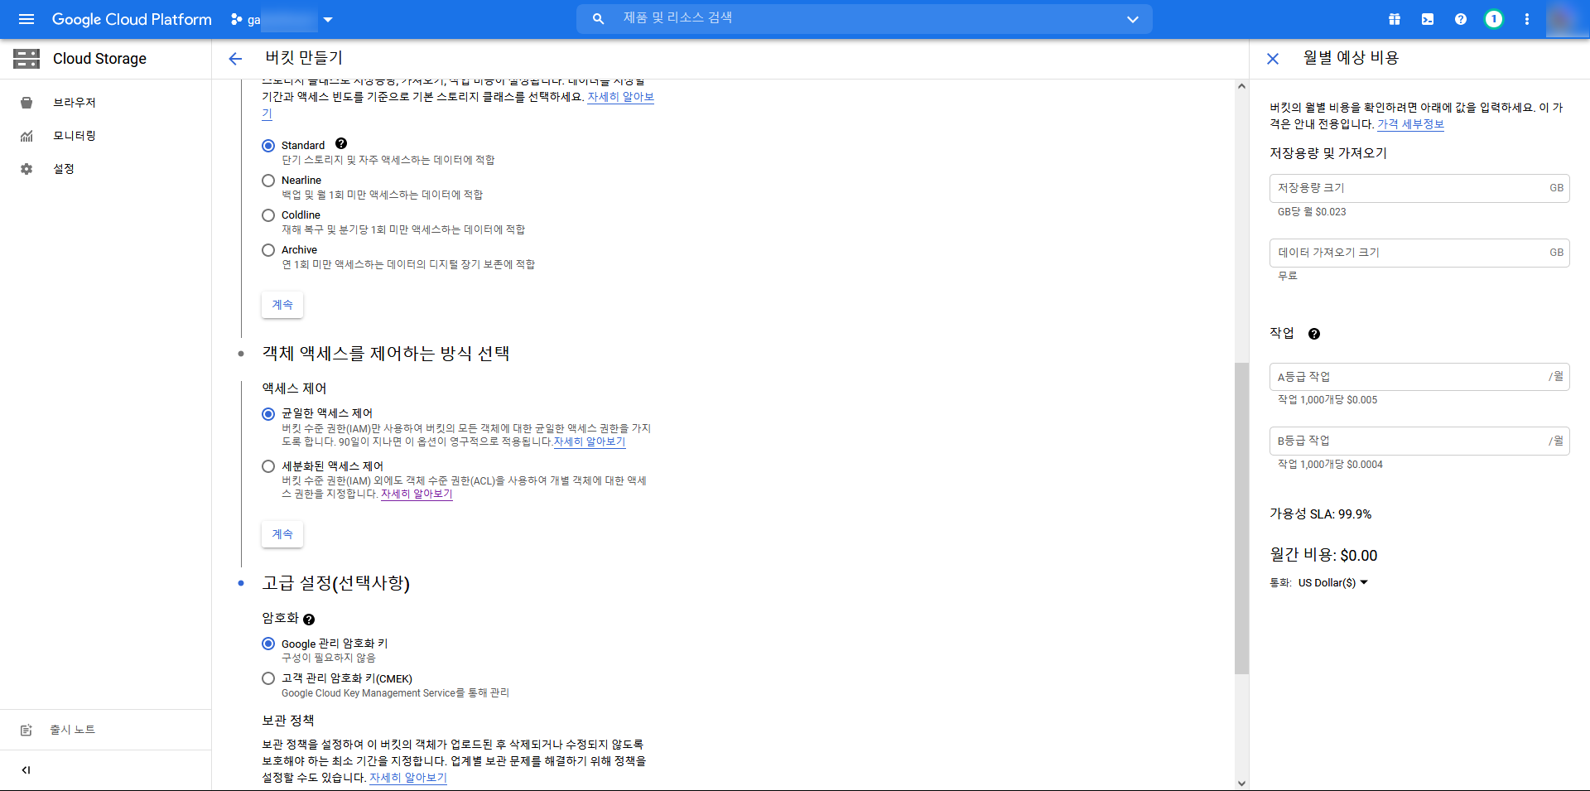This screenshot has height=791, width=1590.
Task: Go back with the arrow beside 버킷 만들기
Action: click(x=235, y=58)
